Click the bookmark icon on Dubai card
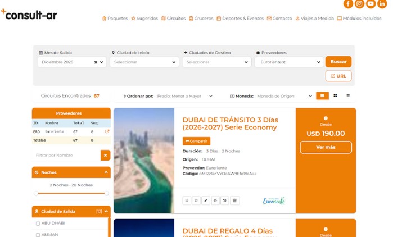Screen dimensions: 393x237 (x=187, y=200)
